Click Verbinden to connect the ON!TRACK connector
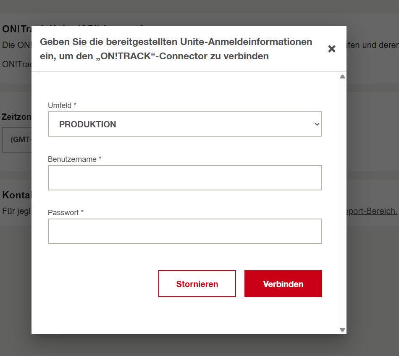 (283, 284)
